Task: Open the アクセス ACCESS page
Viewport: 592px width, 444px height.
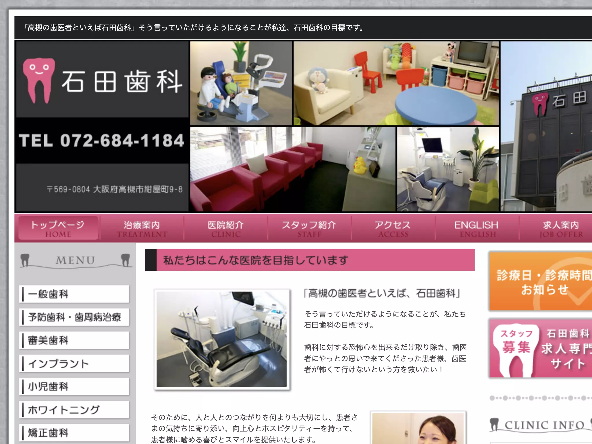Action: pos(393,228)
